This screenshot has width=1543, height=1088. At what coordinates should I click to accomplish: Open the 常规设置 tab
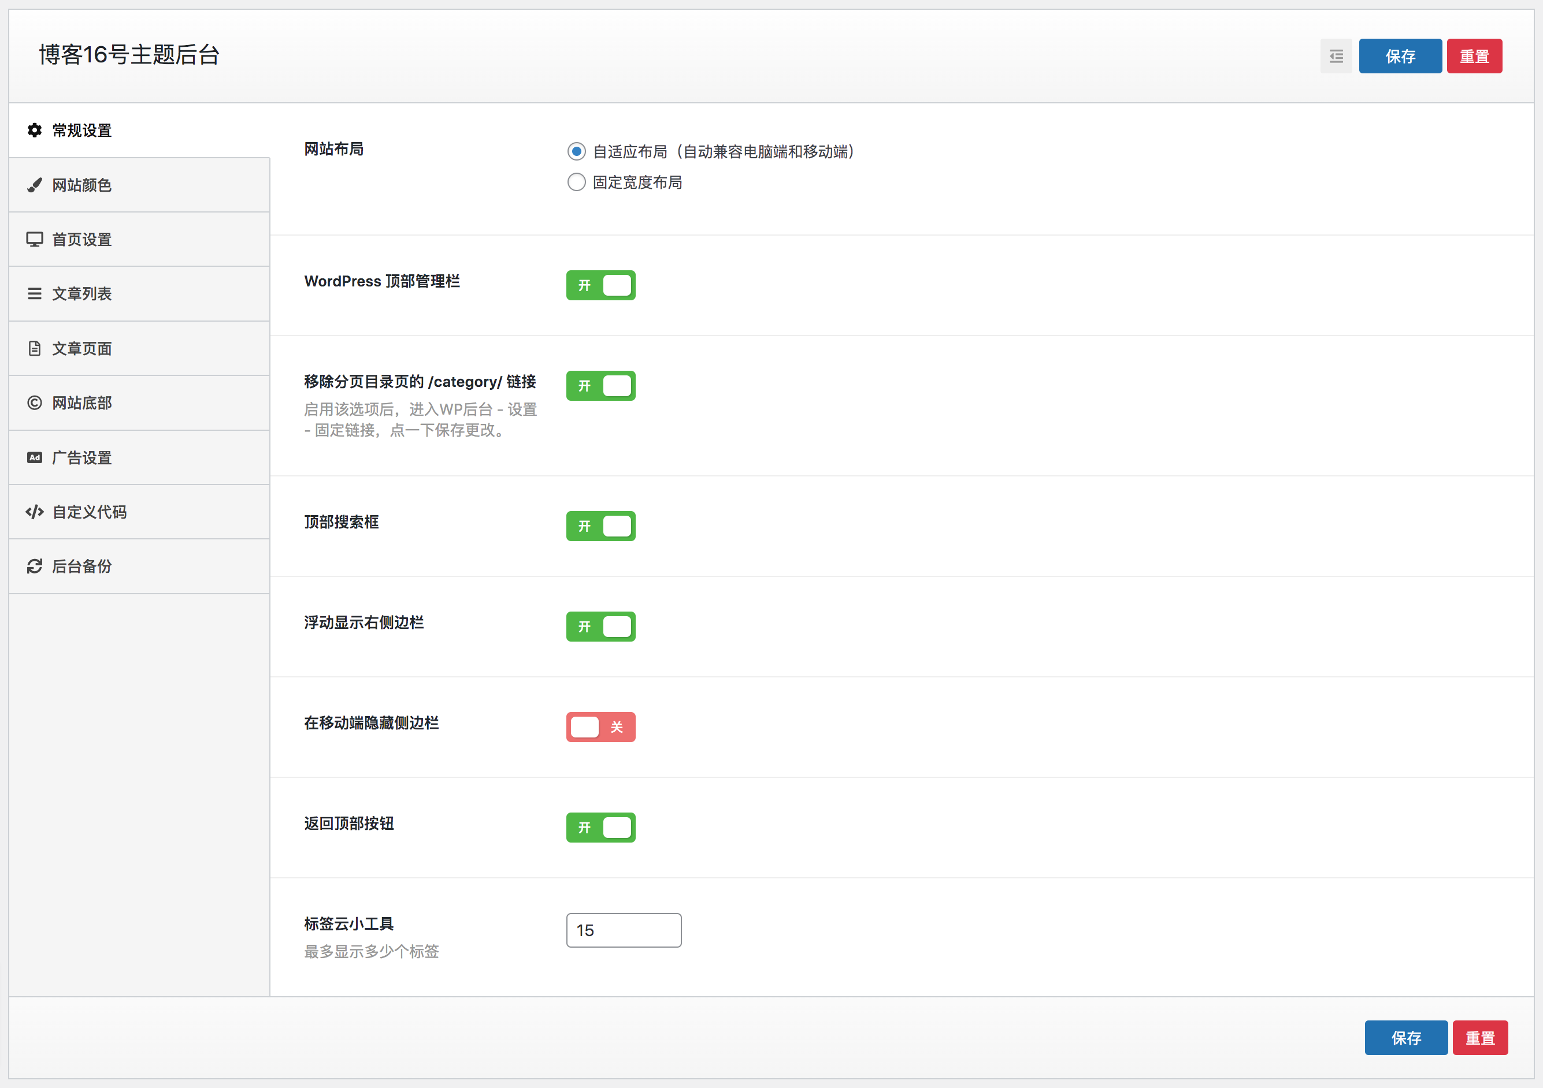point(140,131)
